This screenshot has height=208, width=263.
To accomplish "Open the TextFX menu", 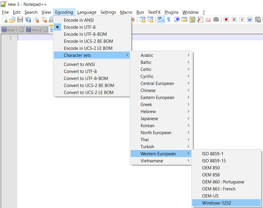I will 154,12.
